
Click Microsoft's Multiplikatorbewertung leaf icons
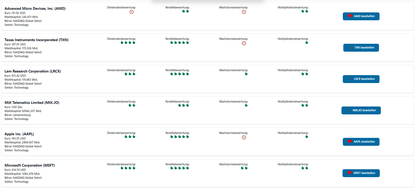tap(305, 168)
